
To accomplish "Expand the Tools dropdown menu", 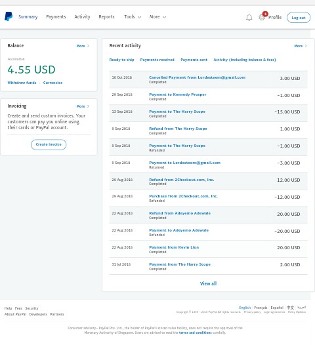I will point(133,16).
